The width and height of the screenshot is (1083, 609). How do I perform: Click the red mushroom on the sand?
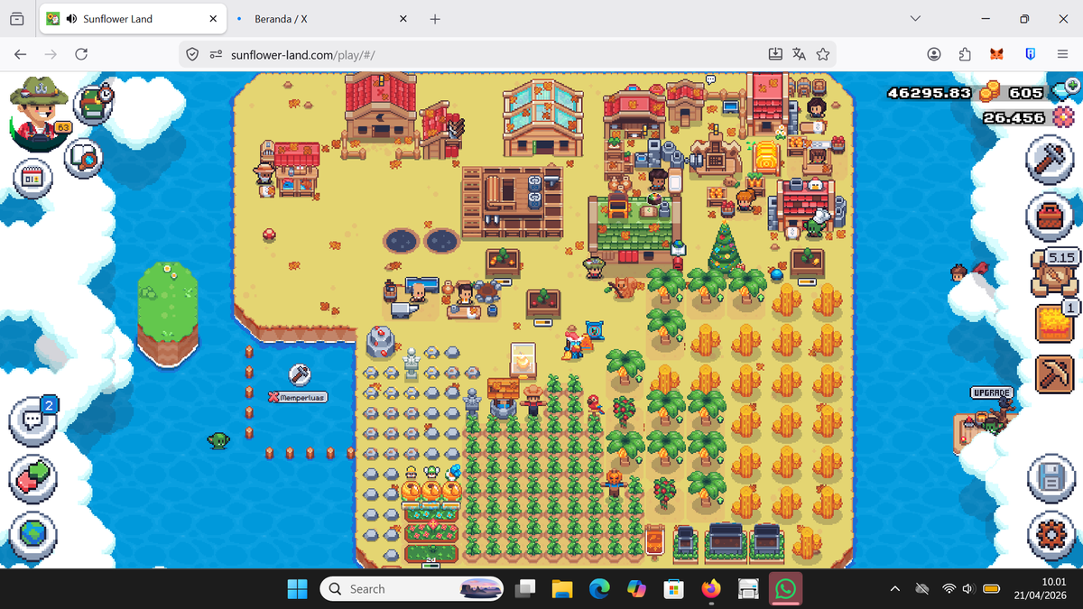268,235
